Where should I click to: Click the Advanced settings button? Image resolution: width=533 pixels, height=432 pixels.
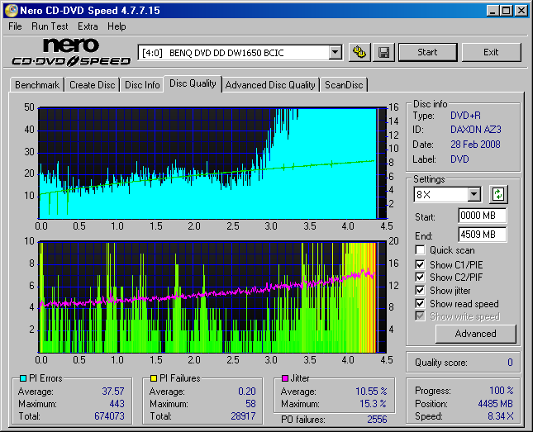475,334
